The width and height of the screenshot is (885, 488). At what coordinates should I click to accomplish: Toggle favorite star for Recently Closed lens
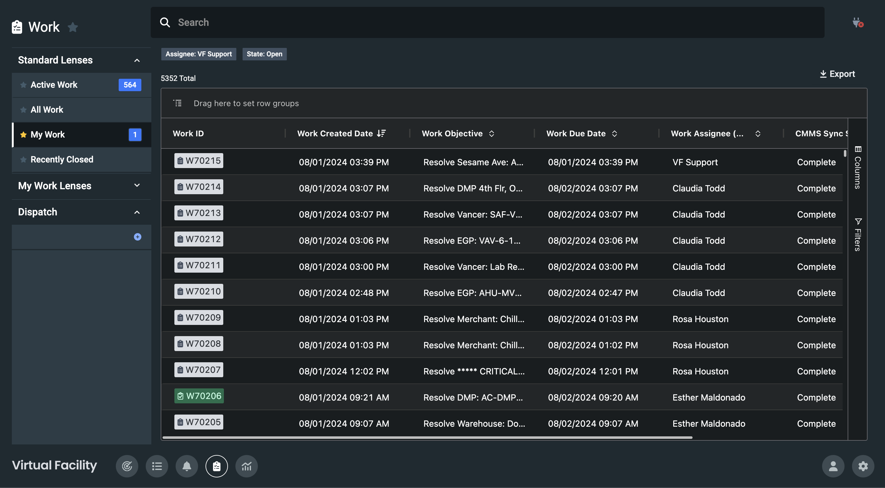point(23,160)
